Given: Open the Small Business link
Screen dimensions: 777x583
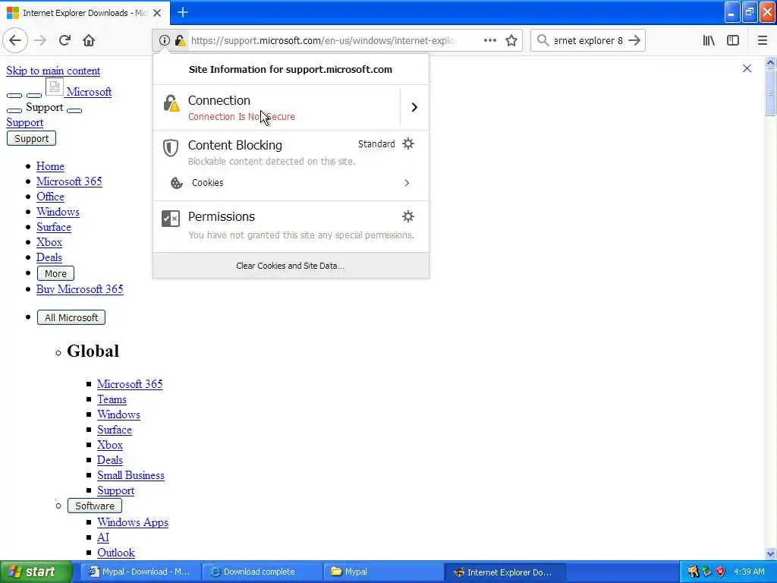Looking at the screenshot, I should click(x=131, y=475).
